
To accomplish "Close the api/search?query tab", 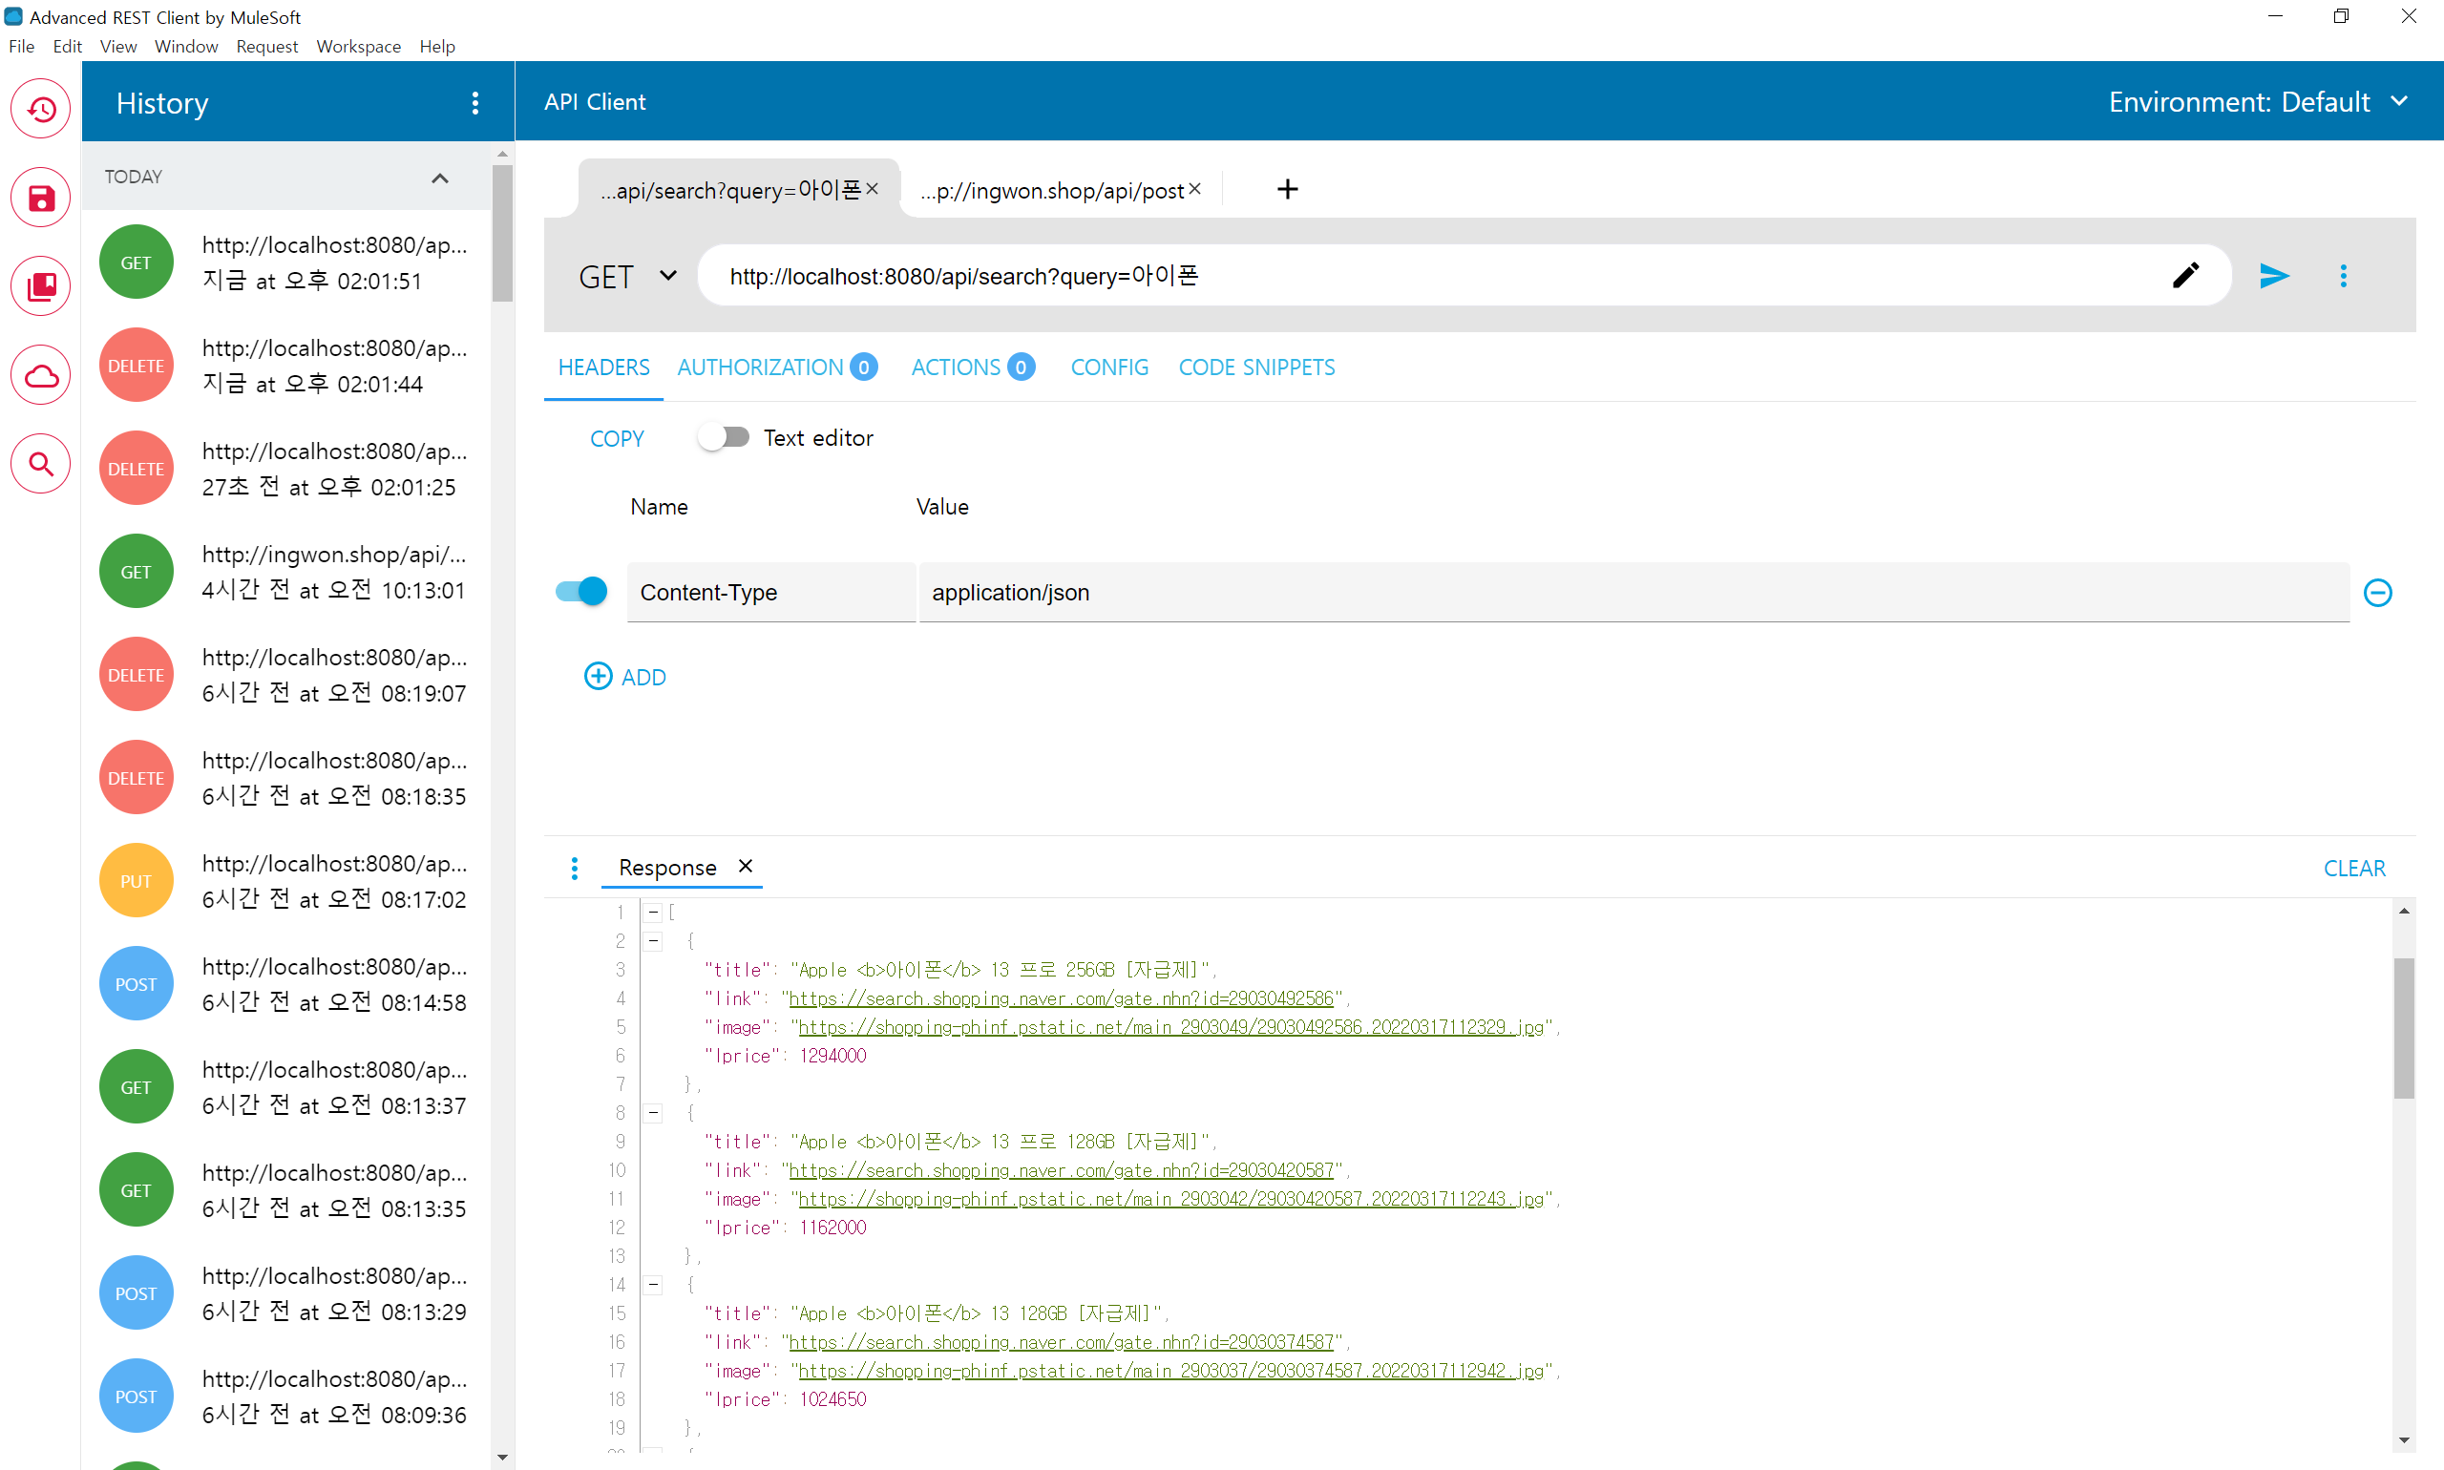I will pyautogui.click(x=872, y=188).
